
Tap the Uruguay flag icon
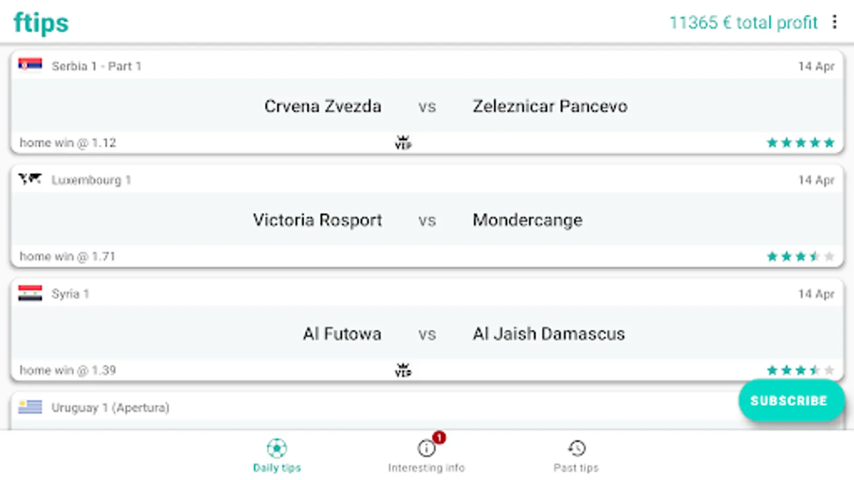click(30, 407)
